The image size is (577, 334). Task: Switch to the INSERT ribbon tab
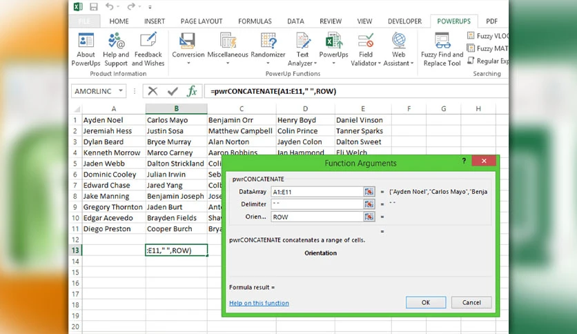point(155,21)
